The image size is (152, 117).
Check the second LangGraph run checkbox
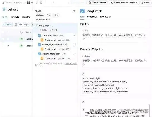coord(3,46)
